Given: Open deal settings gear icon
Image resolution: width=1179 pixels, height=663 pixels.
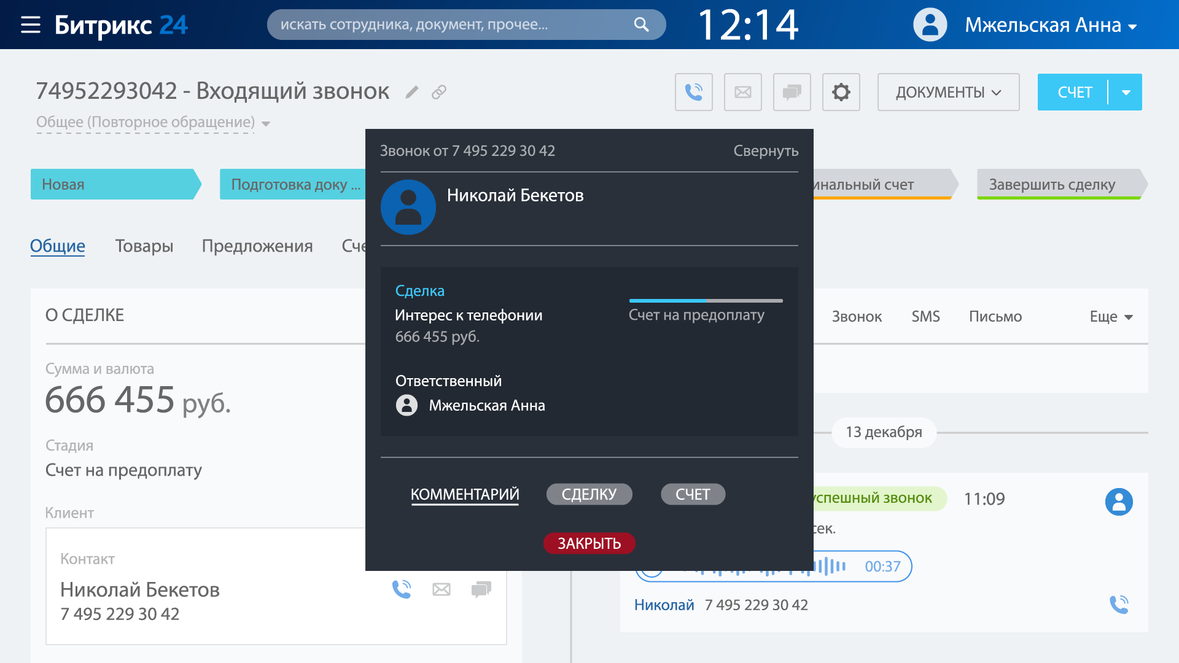Looking at the screenshot, I should point(841,92).
